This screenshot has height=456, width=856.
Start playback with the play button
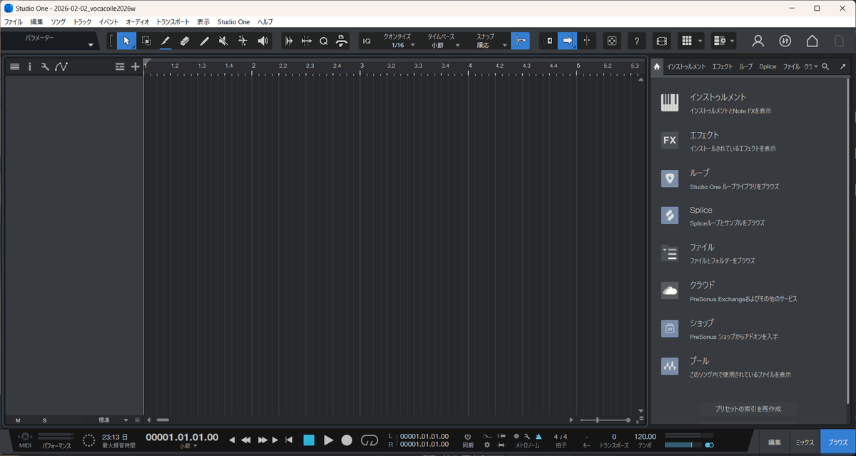(x=328, y=440)
